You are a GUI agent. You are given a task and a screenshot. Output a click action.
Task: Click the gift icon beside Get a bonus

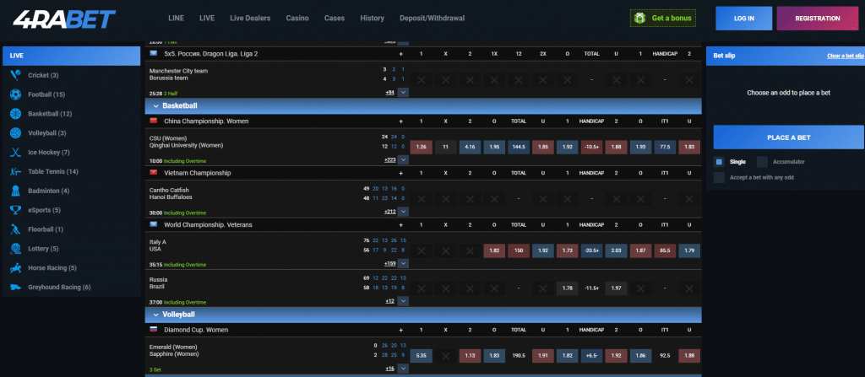tap(641, 18)
